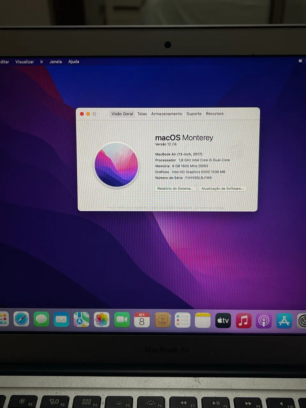Open the Visualizar menu
Viewport: 306px width, 408px height.
tap(25, 62)
